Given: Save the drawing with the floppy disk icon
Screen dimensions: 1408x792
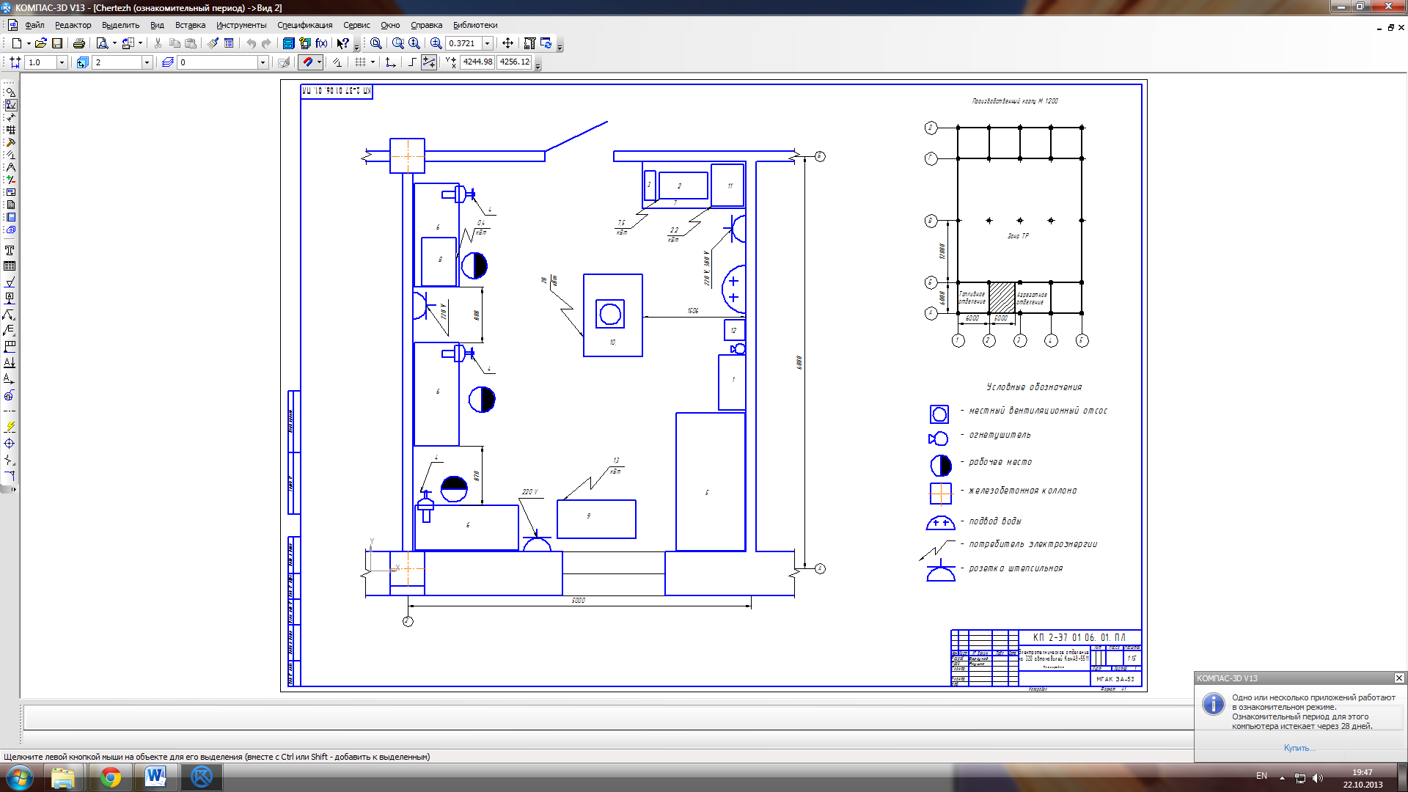Looking at the screenshot, I should tap(57, 43).
